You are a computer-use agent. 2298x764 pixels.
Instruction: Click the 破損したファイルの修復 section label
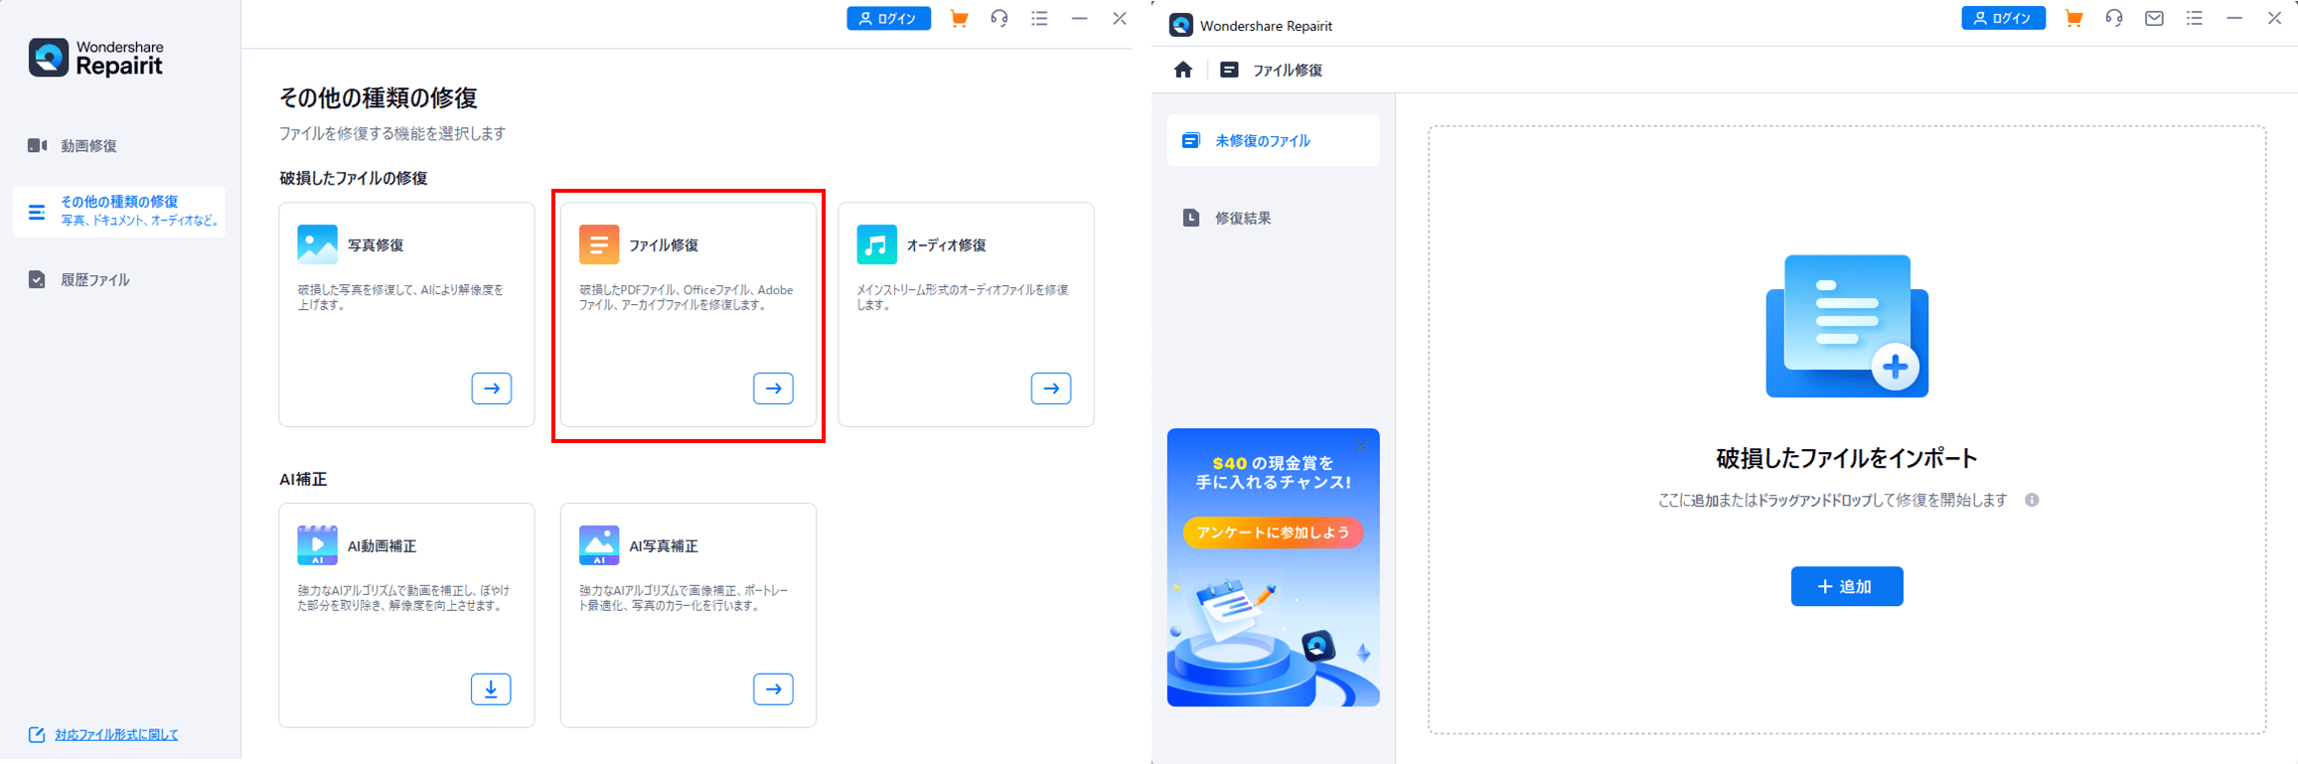pyautogui.click(x=354, y=178)
